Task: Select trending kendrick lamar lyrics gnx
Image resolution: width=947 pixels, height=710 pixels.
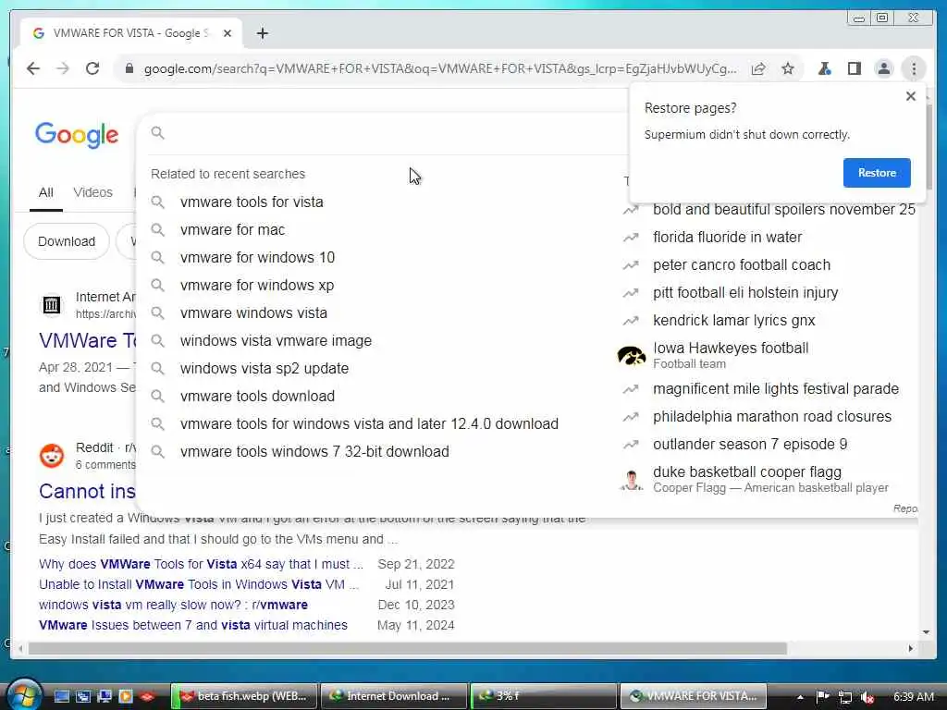Action: pyautogui.click(x=733, y=321)
